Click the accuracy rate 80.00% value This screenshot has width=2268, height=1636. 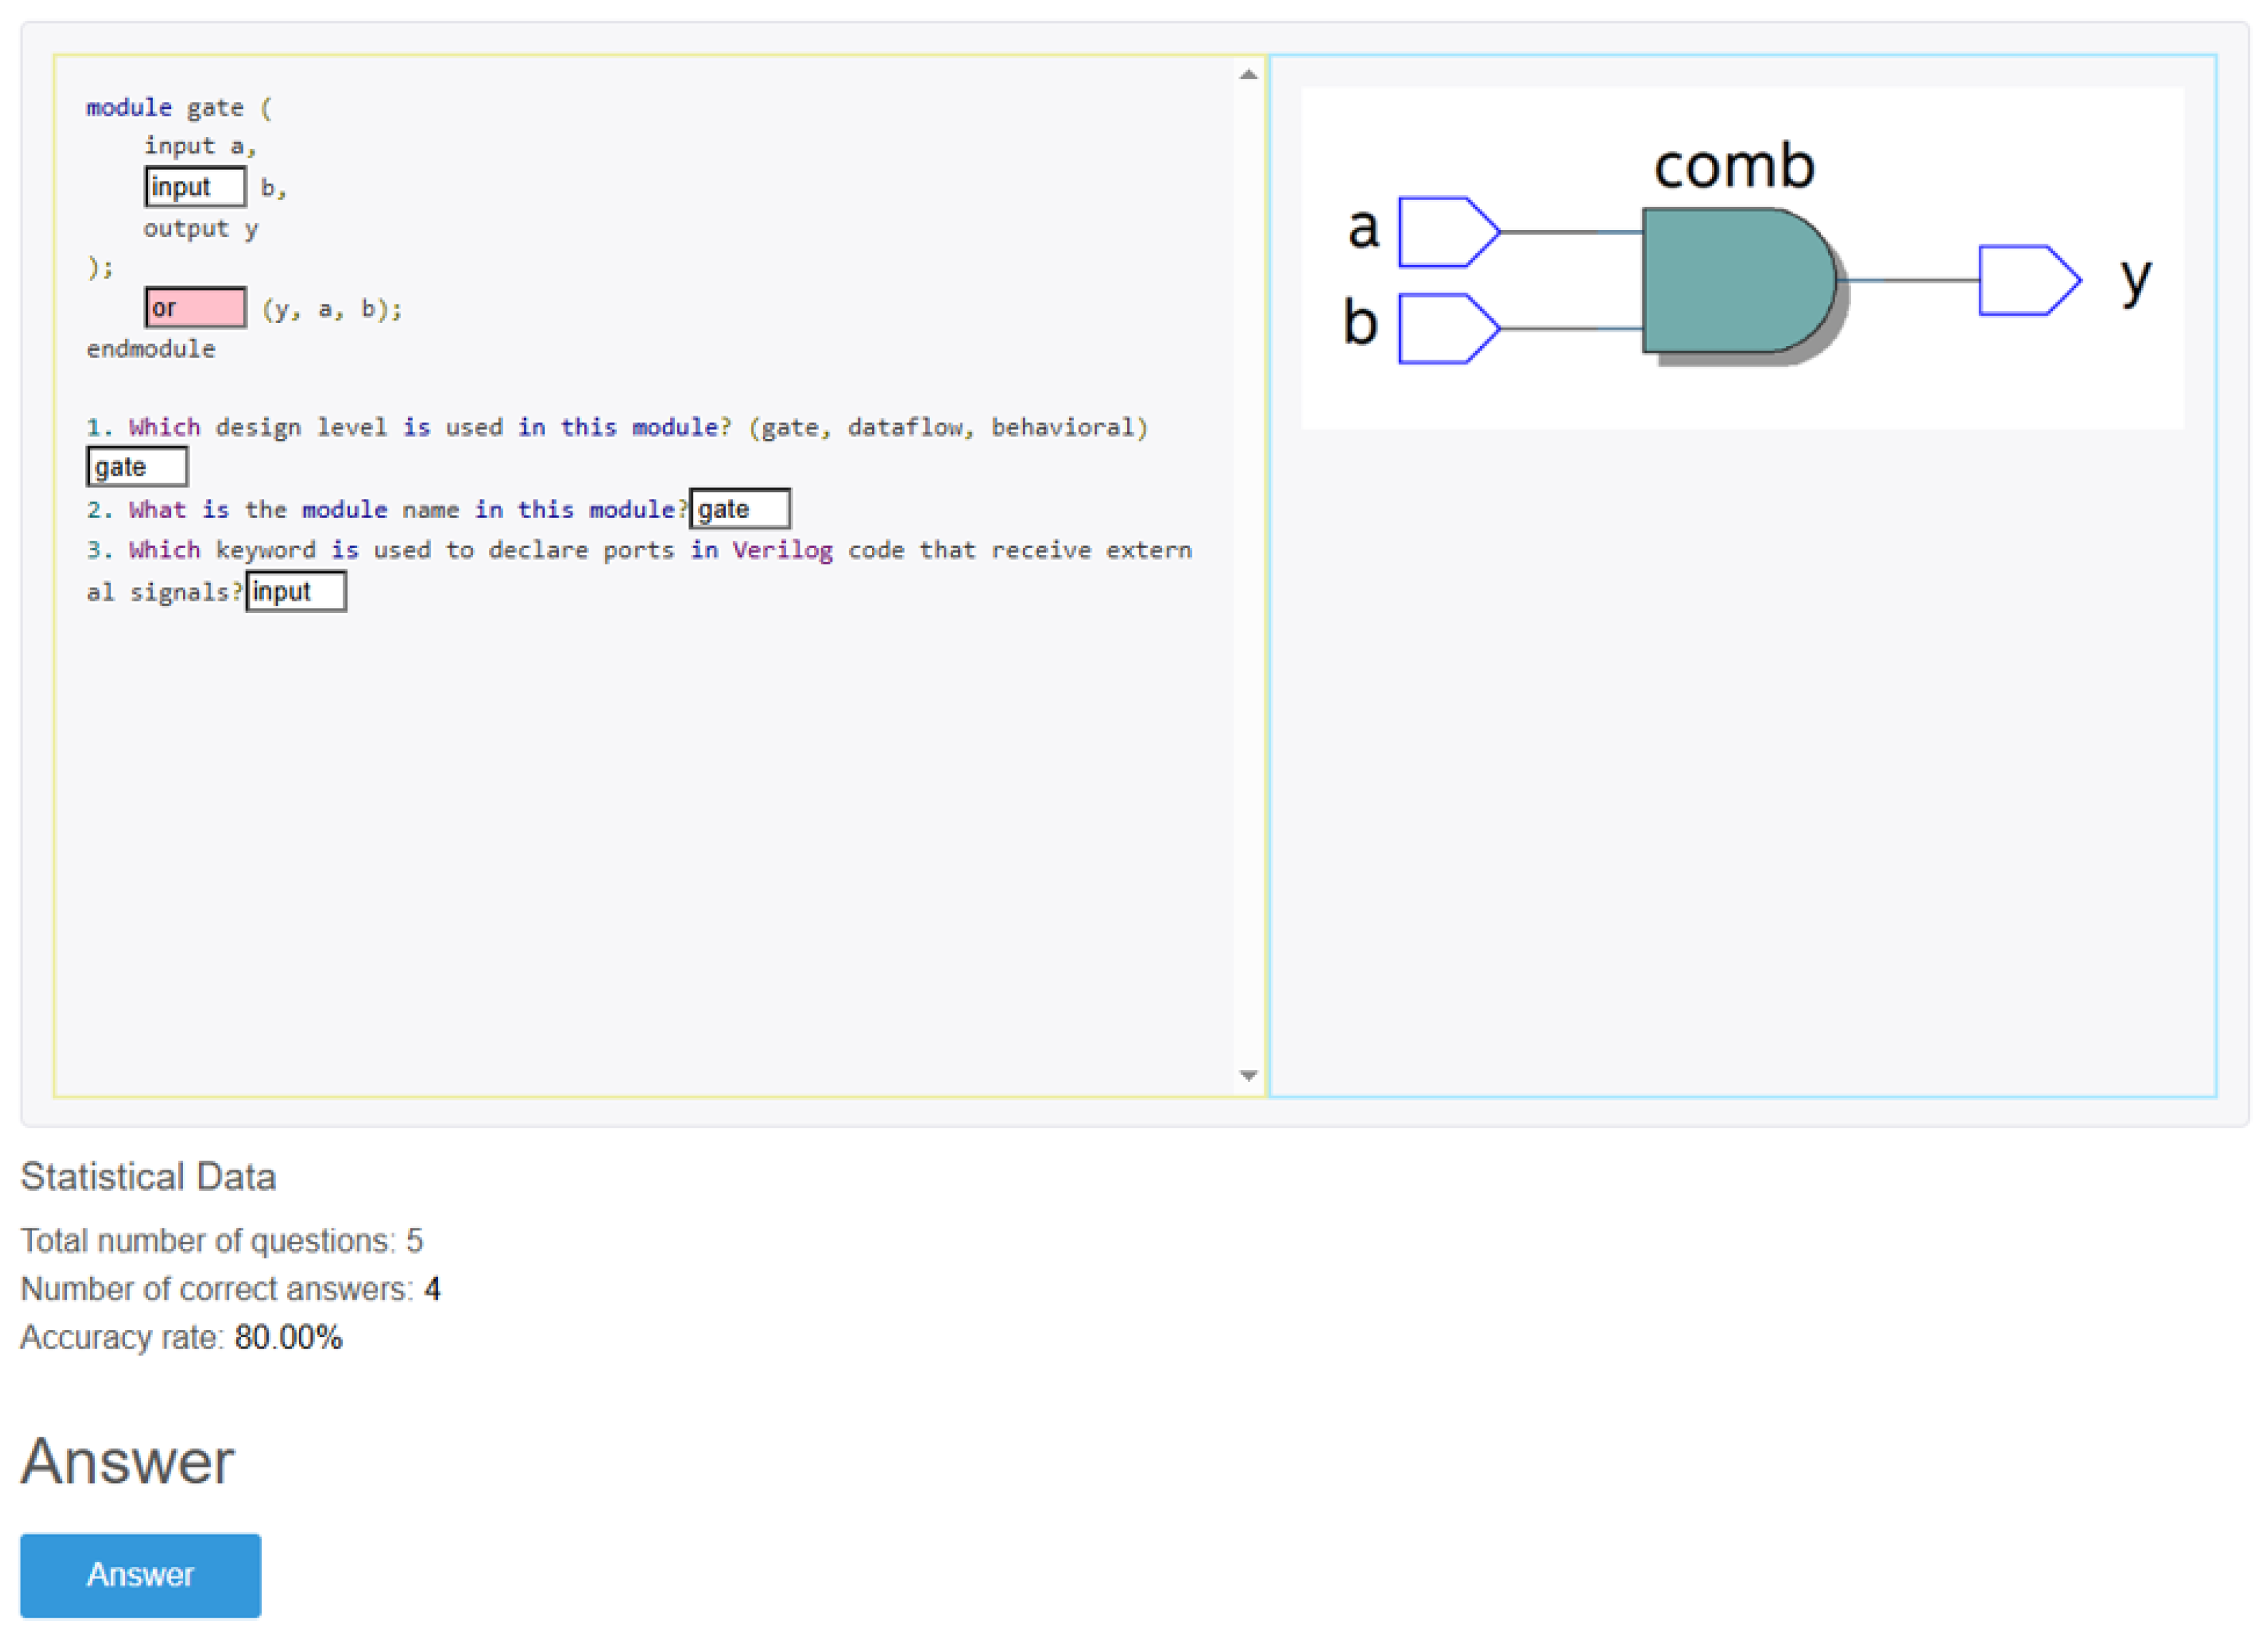pos(288,1338)
